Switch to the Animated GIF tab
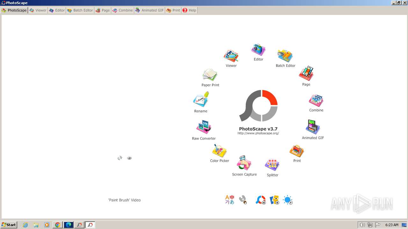 [149, 10]
